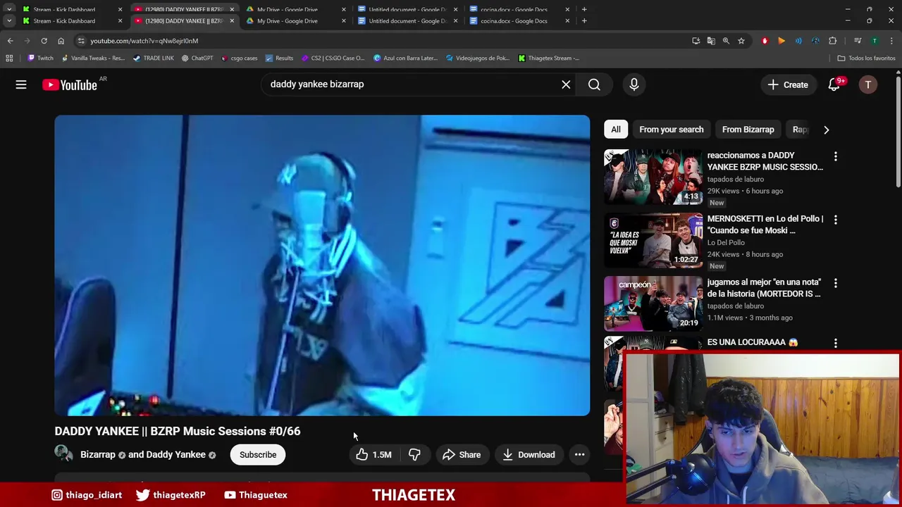Screen dimensions: 902x507
Task: Open the Videojuegos de Pok bookmark
Action: point(478,58)
